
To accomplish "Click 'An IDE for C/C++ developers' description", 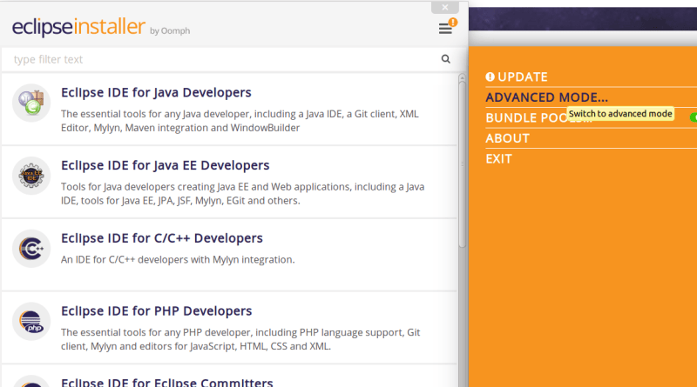I will tap(178, 259).
